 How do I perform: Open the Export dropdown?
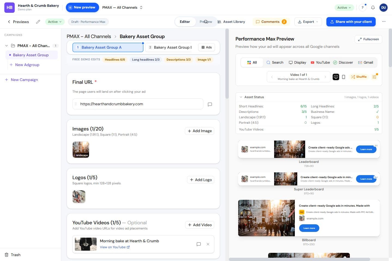pyautogui.click(x=308, y=22)
